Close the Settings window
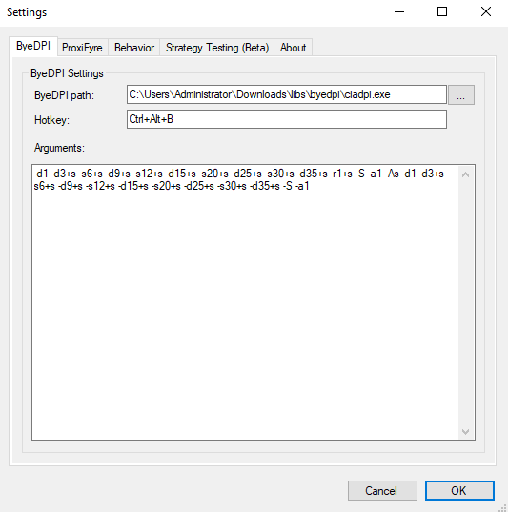Viewport: 508px width, 512px height. click(486, 12)
